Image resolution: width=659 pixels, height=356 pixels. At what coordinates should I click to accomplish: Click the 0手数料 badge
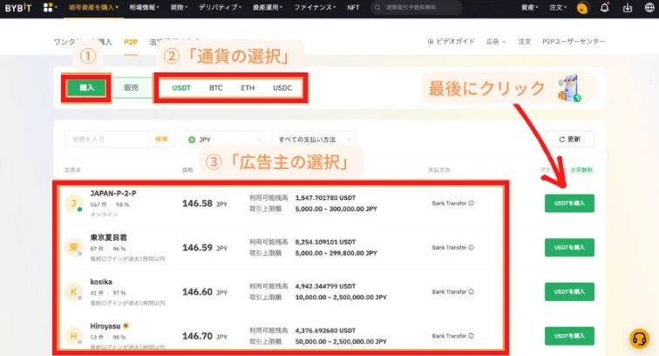coord(581,170)
